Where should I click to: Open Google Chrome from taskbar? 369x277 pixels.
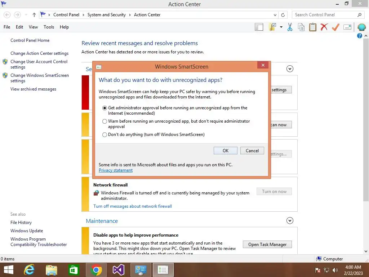96,270
